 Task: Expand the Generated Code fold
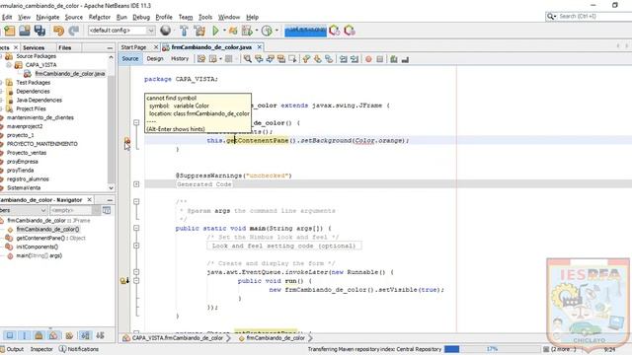(x=136, y=184)
